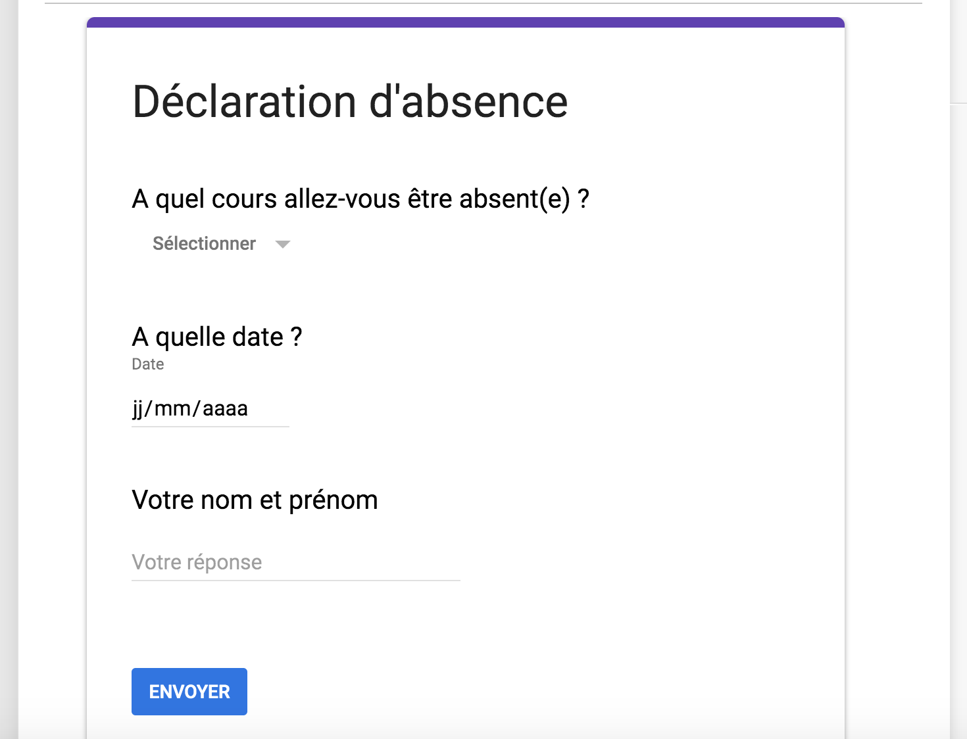Click the gray left page margin

point(9,394)
